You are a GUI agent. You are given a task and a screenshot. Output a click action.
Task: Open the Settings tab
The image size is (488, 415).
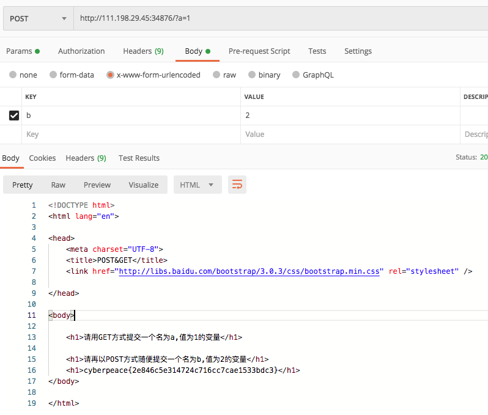(358, 51)
